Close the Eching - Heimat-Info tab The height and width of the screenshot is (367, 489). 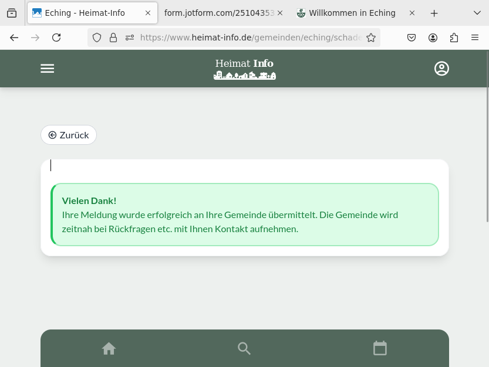click(148, 13)
